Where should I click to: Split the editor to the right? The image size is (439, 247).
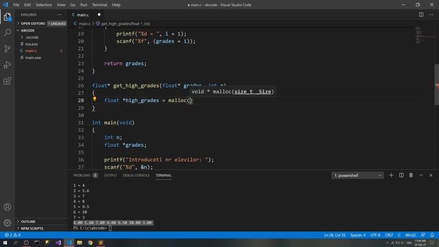click(x=421, y=14)
